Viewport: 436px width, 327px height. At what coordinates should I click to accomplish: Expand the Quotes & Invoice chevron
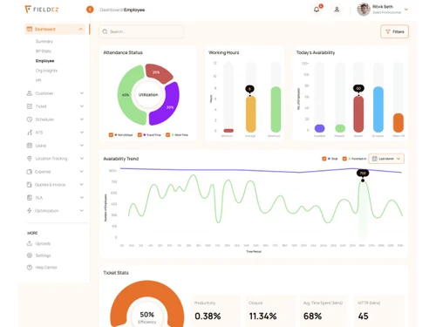pos(82,185)
